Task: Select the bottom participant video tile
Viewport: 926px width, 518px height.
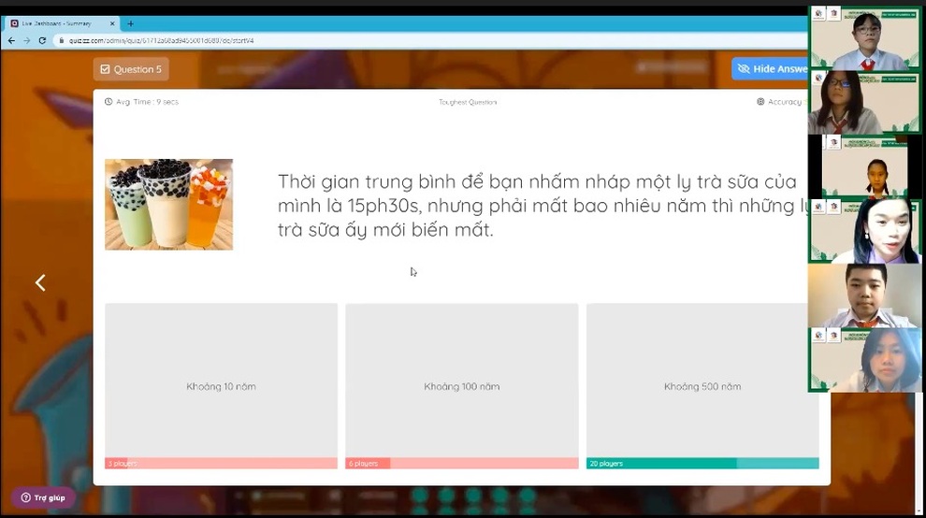Action: coord(864,360)
